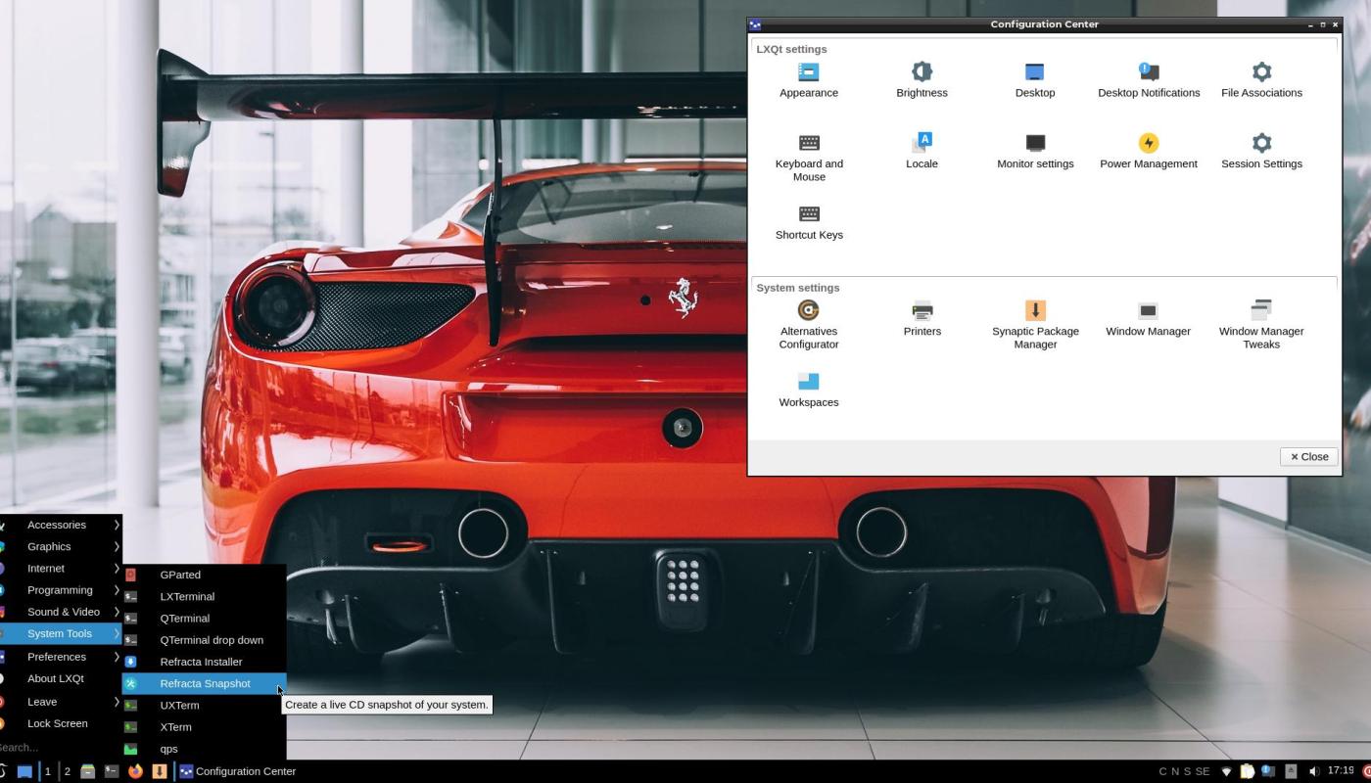Open the Brightness settings icon
Image resolution: width=1371 pixels, height=783 pixels.
pyautogui.click(x=922, y=80)
